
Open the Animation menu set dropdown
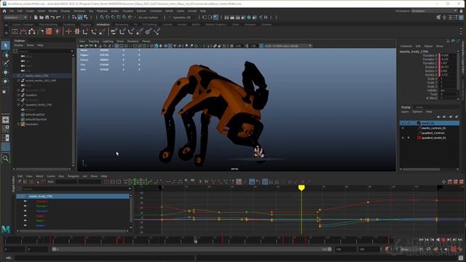15,17
